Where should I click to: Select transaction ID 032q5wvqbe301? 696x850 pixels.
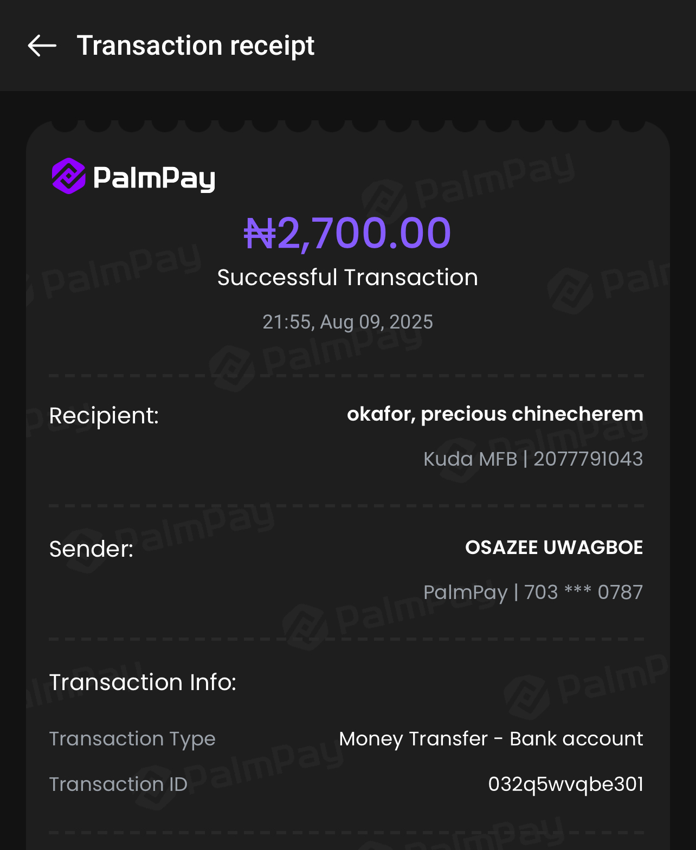565,784
